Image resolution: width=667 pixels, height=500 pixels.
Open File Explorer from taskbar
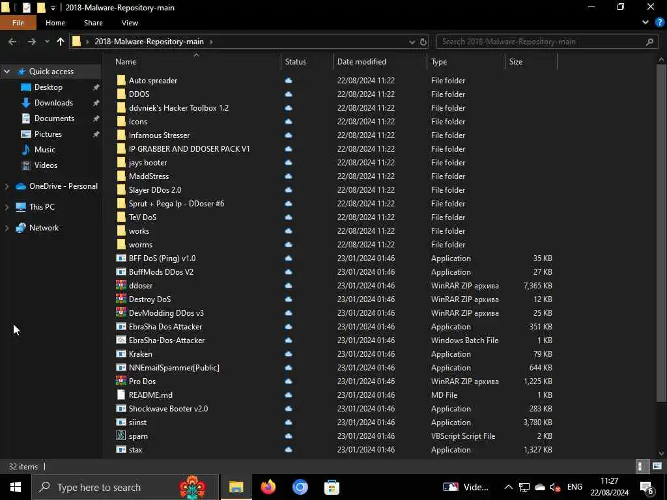click(x=236, y=487)
